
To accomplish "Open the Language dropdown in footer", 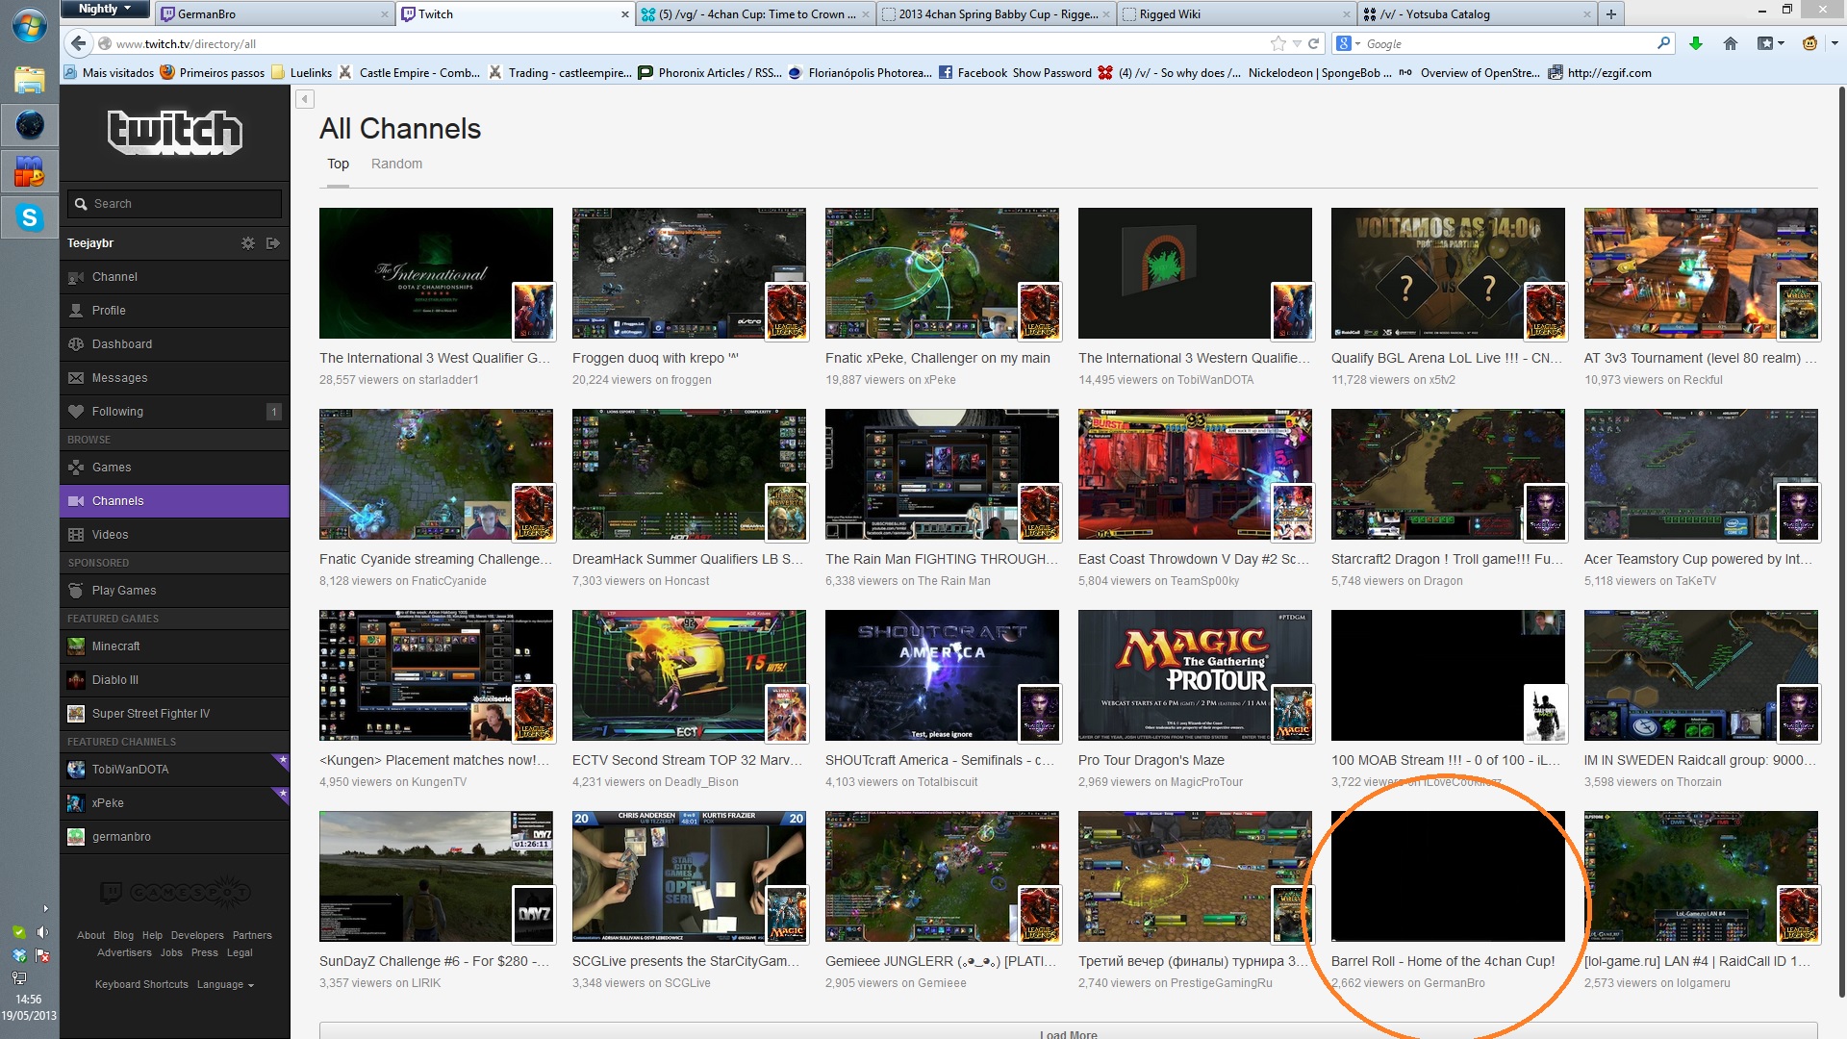I will 225,984.
